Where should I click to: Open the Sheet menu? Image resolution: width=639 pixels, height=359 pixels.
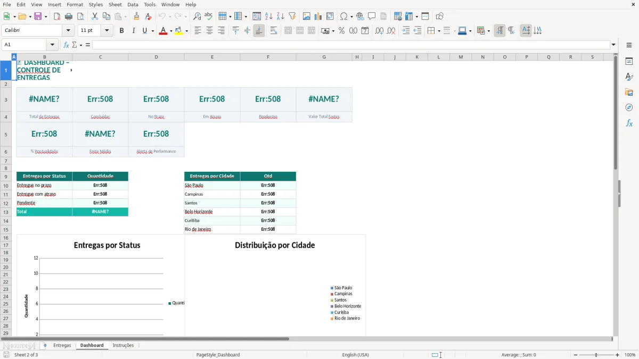click(115, 4)
